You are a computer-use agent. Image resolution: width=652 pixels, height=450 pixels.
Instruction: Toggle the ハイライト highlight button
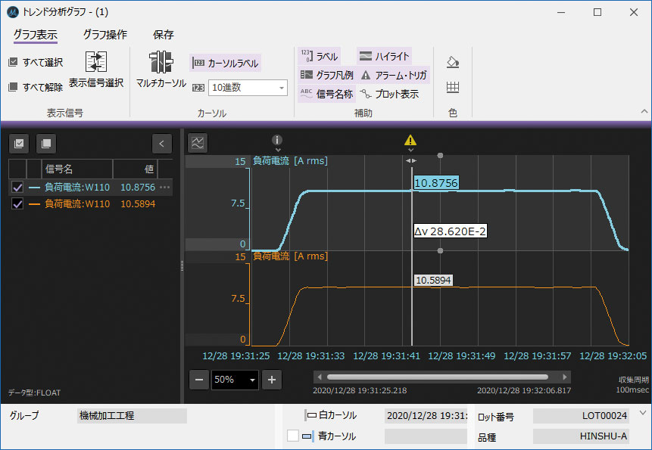(x=384, y=56)
